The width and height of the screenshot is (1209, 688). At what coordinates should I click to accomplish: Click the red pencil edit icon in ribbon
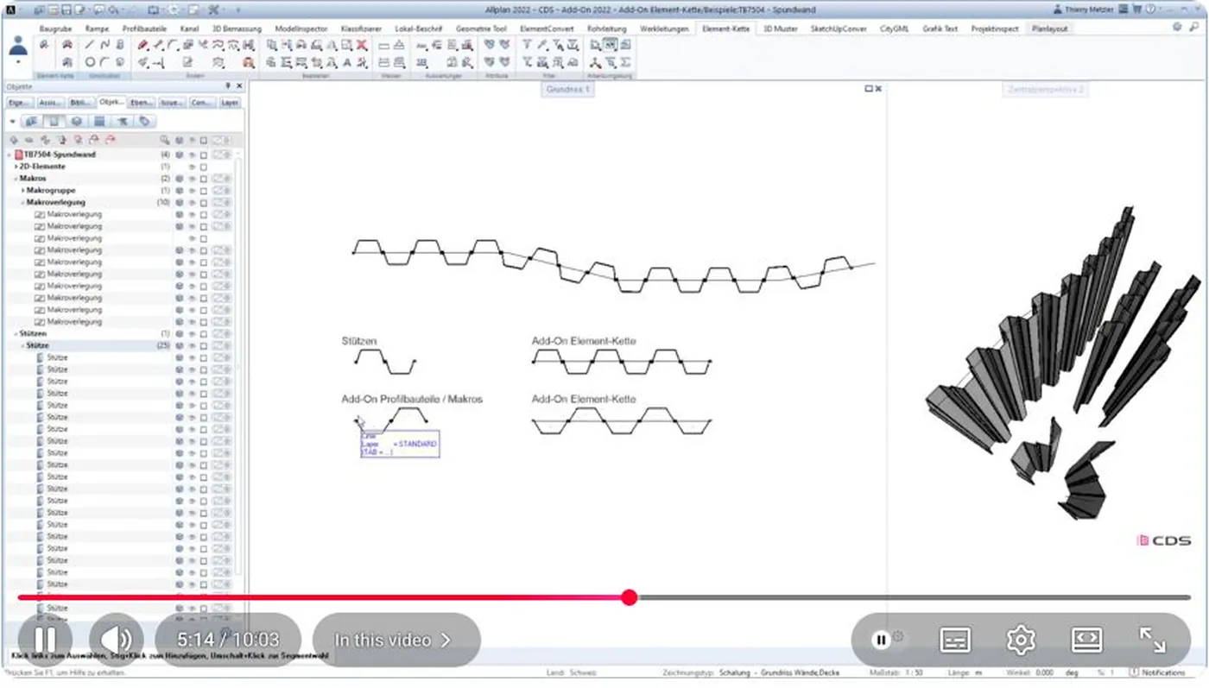(x=143, y=45)
